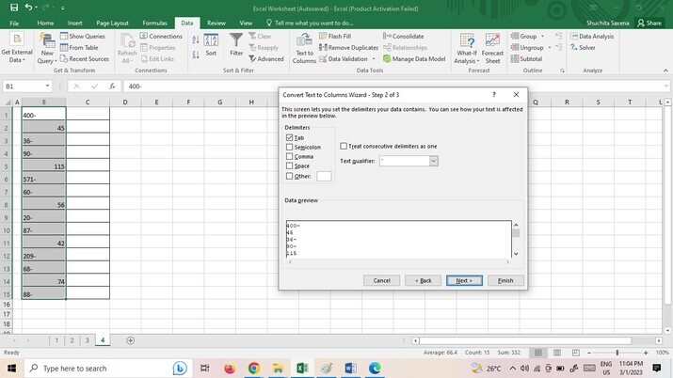Open the Text qualifier dropdown
Viewport: 673px width, 378px height.
point(433,161)
